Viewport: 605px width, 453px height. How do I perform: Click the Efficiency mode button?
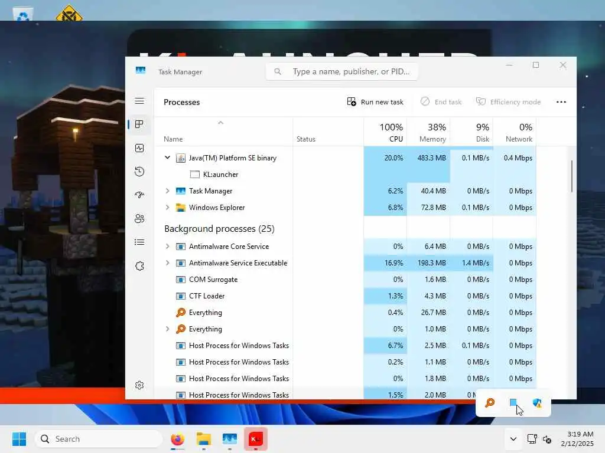click(x=508, y=102)
